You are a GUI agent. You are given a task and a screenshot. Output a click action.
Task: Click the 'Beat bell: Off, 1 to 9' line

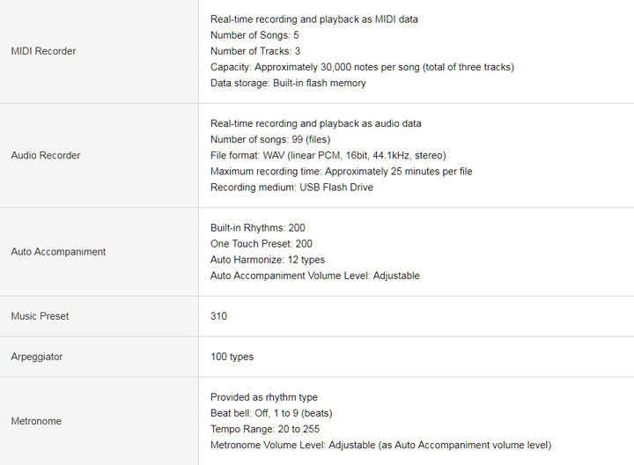click(271, 413)
